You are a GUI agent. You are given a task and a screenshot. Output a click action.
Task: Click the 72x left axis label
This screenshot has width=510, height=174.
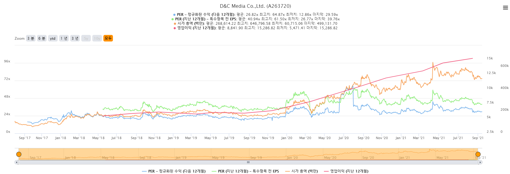(x=7, y=79)
